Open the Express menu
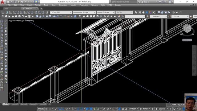Image resolution: width=197 pixels, height=111 pixels. (x=118, y=5)
